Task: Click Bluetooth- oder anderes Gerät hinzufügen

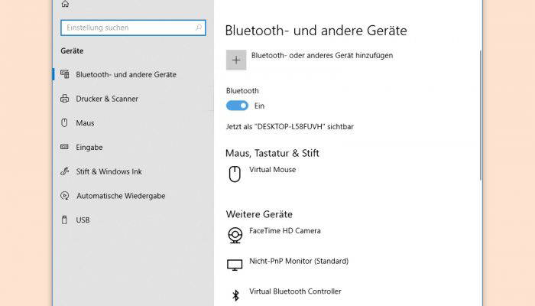Action: coord(322,55)
